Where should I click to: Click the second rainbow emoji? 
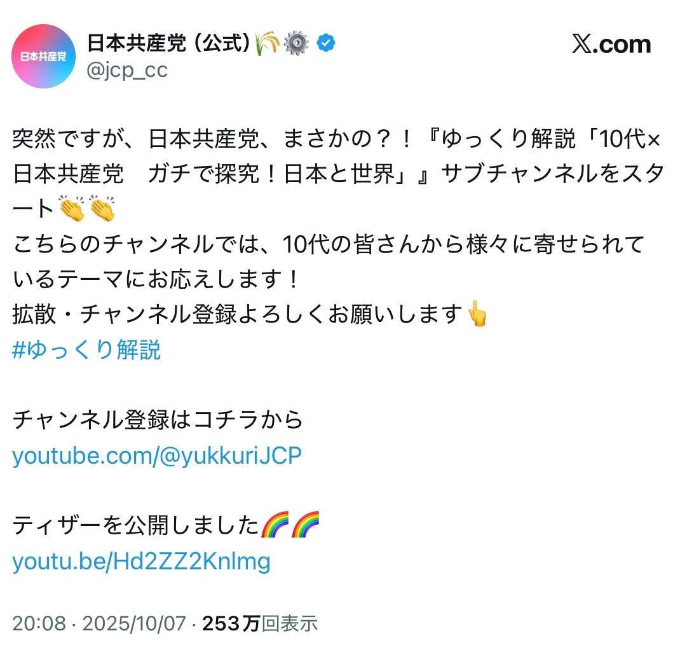pos(305,526)
